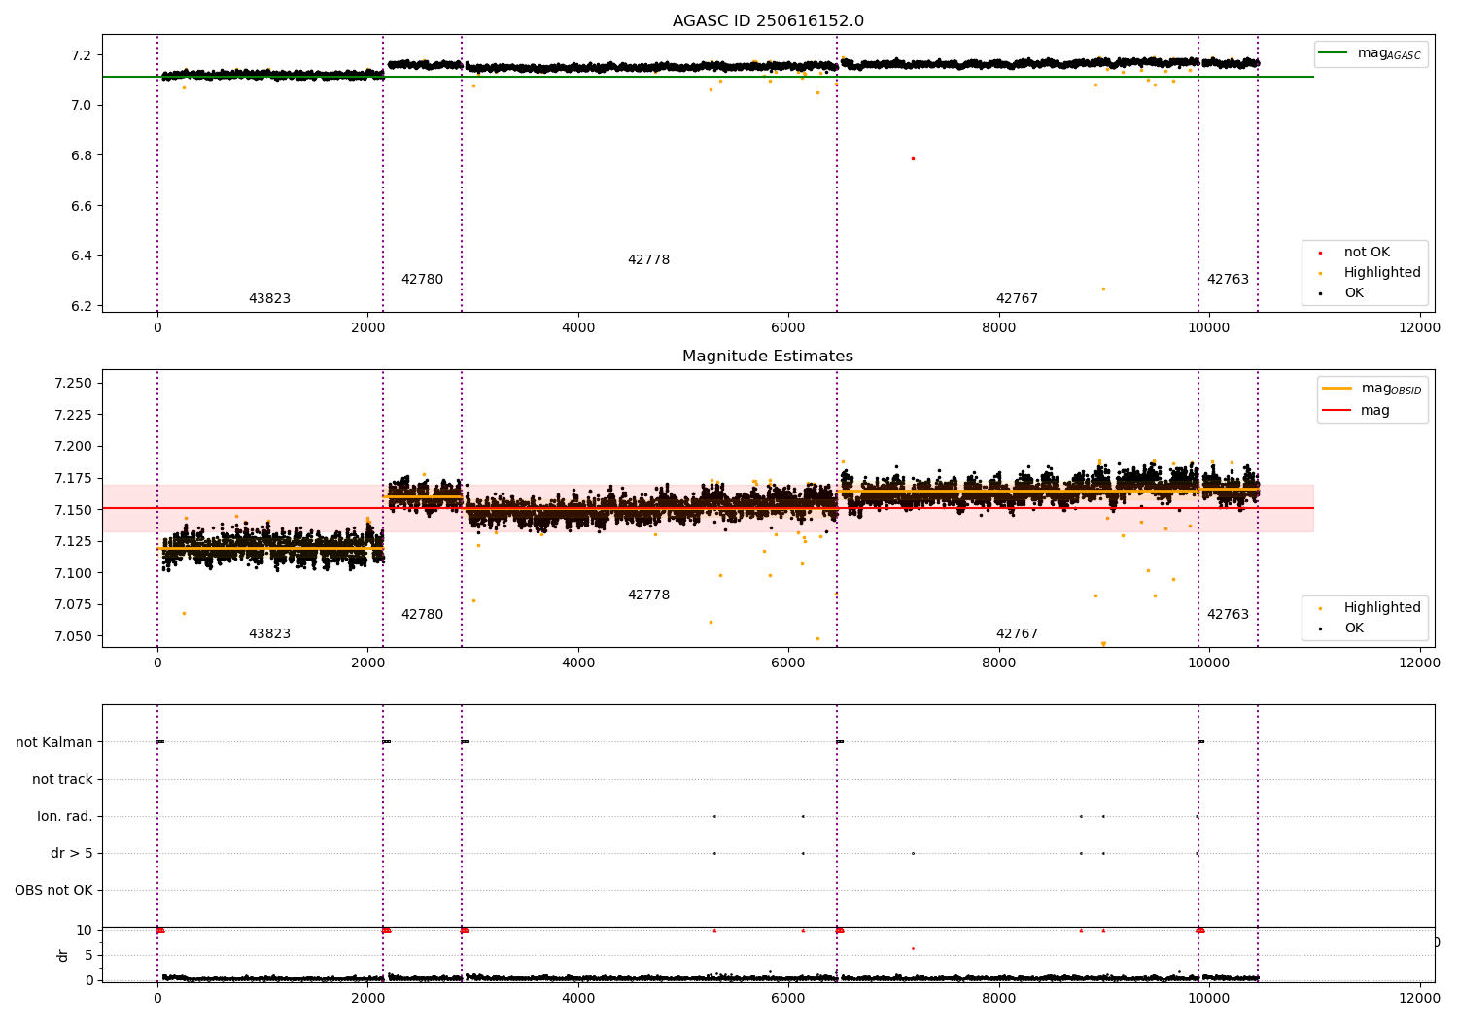1458x1020 pixels.
Task: Click obsid label 42778 in Magnitude Estimates plot
Action: coord(648,595)
